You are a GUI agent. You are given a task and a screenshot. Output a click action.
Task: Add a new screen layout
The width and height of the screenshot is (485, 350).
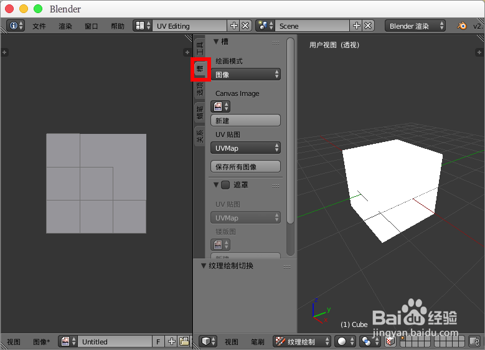click(234, 26)
